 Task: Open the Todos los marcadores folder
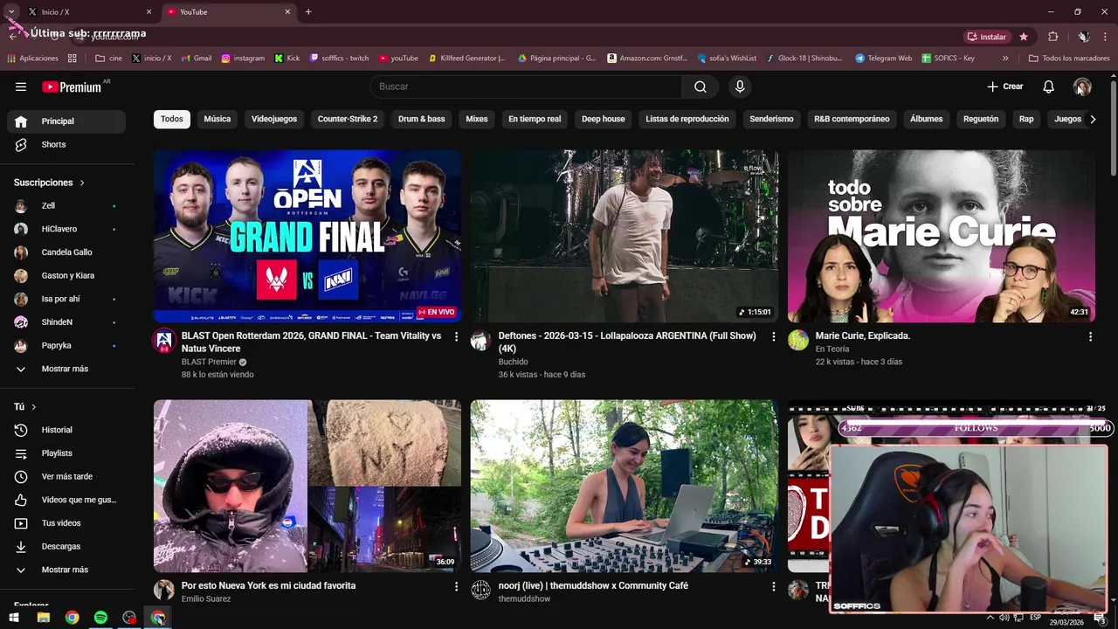(x=1069, y=59)
